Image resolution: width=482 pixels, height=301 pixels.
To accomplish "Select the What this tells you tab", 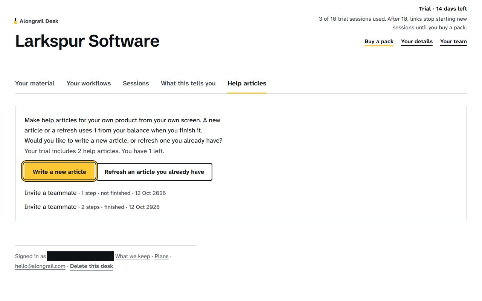I will click(x=188, y=83).
